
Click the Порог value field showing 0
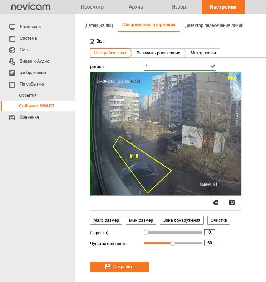point(210,232)
